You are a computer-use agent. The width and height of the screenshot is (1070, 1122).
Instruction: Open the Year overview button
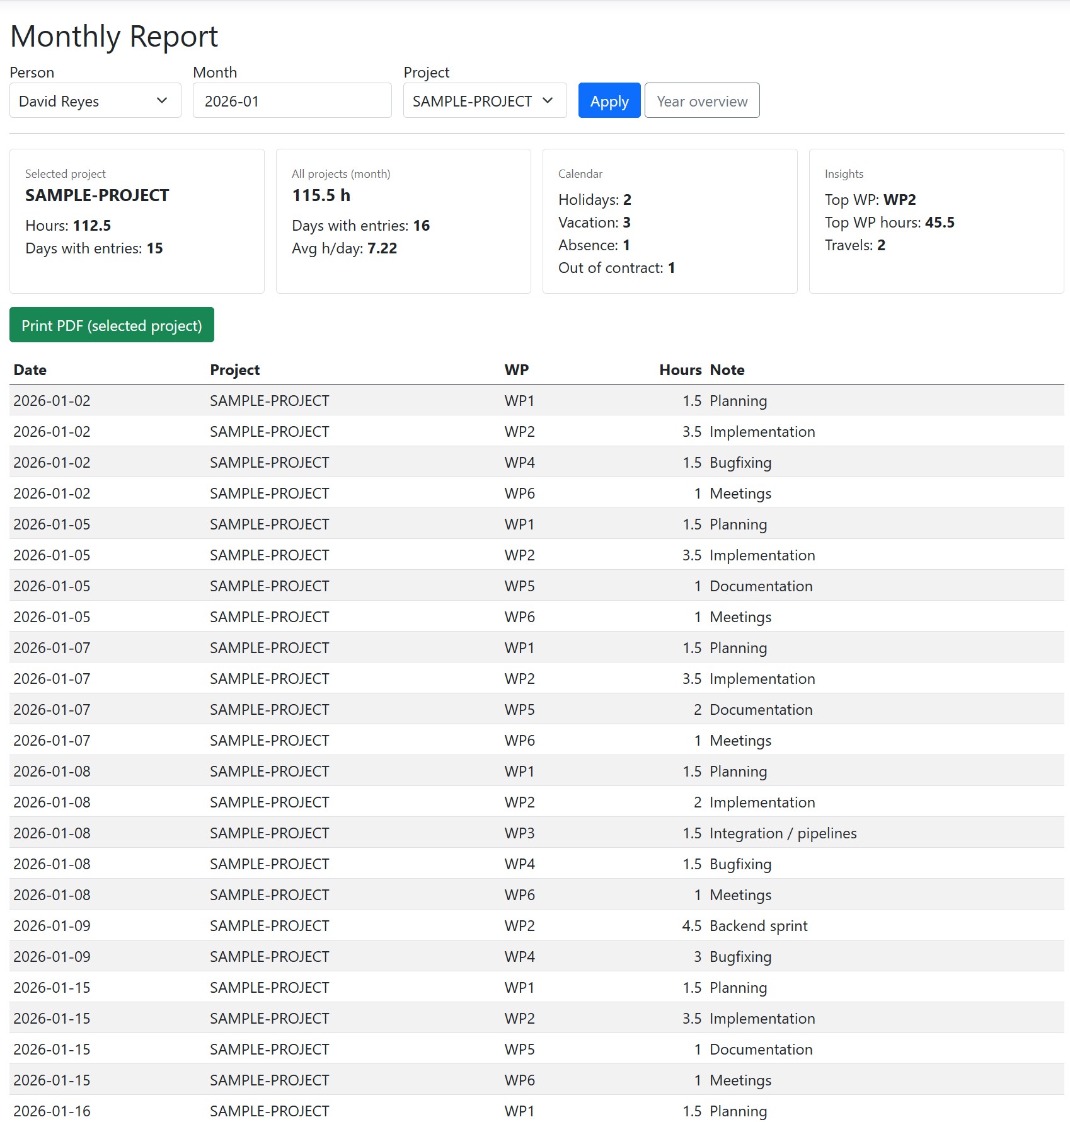[701, 101]
